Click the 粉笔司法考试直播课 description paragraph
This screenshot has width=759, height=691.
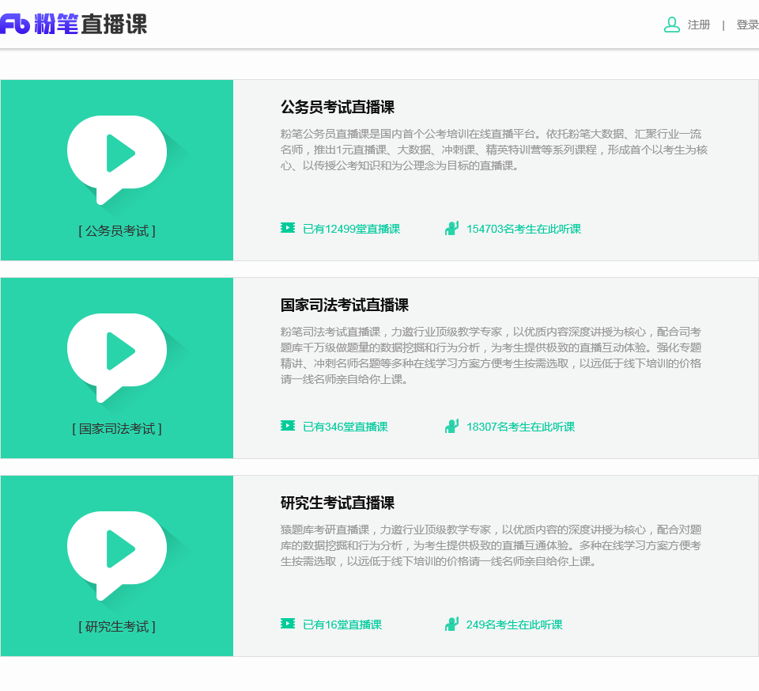[491, 355]
